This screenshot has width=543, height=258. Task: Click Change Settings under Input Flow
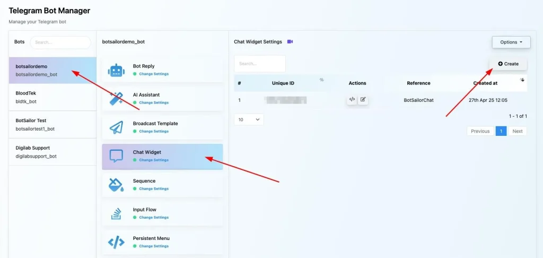(154, 218)
